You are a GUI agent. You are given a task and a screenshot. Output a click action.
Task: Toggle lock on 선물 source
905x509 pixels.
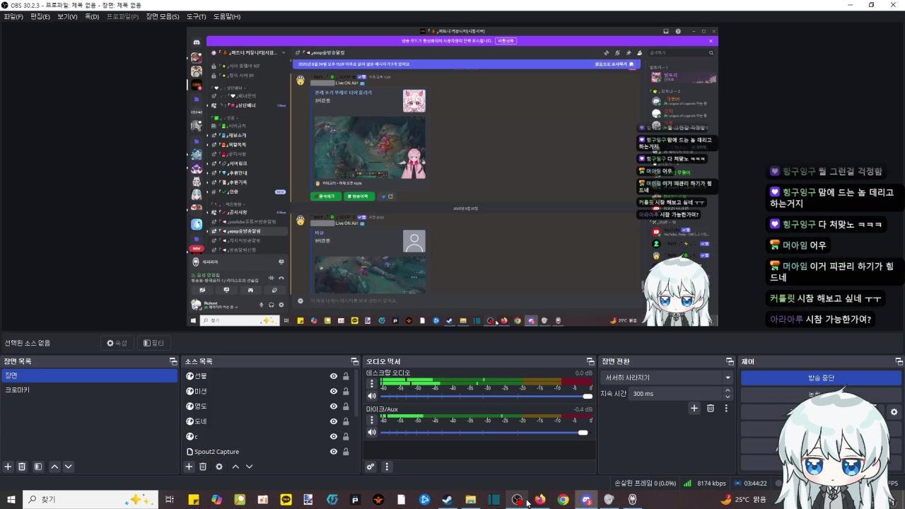[346, 376]
